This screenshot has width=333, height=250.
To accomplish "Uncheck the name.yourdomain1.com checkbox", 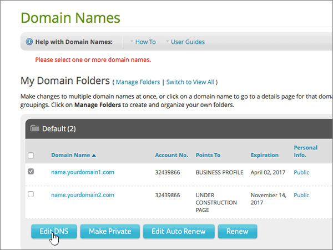I will (x=31, y=171).
